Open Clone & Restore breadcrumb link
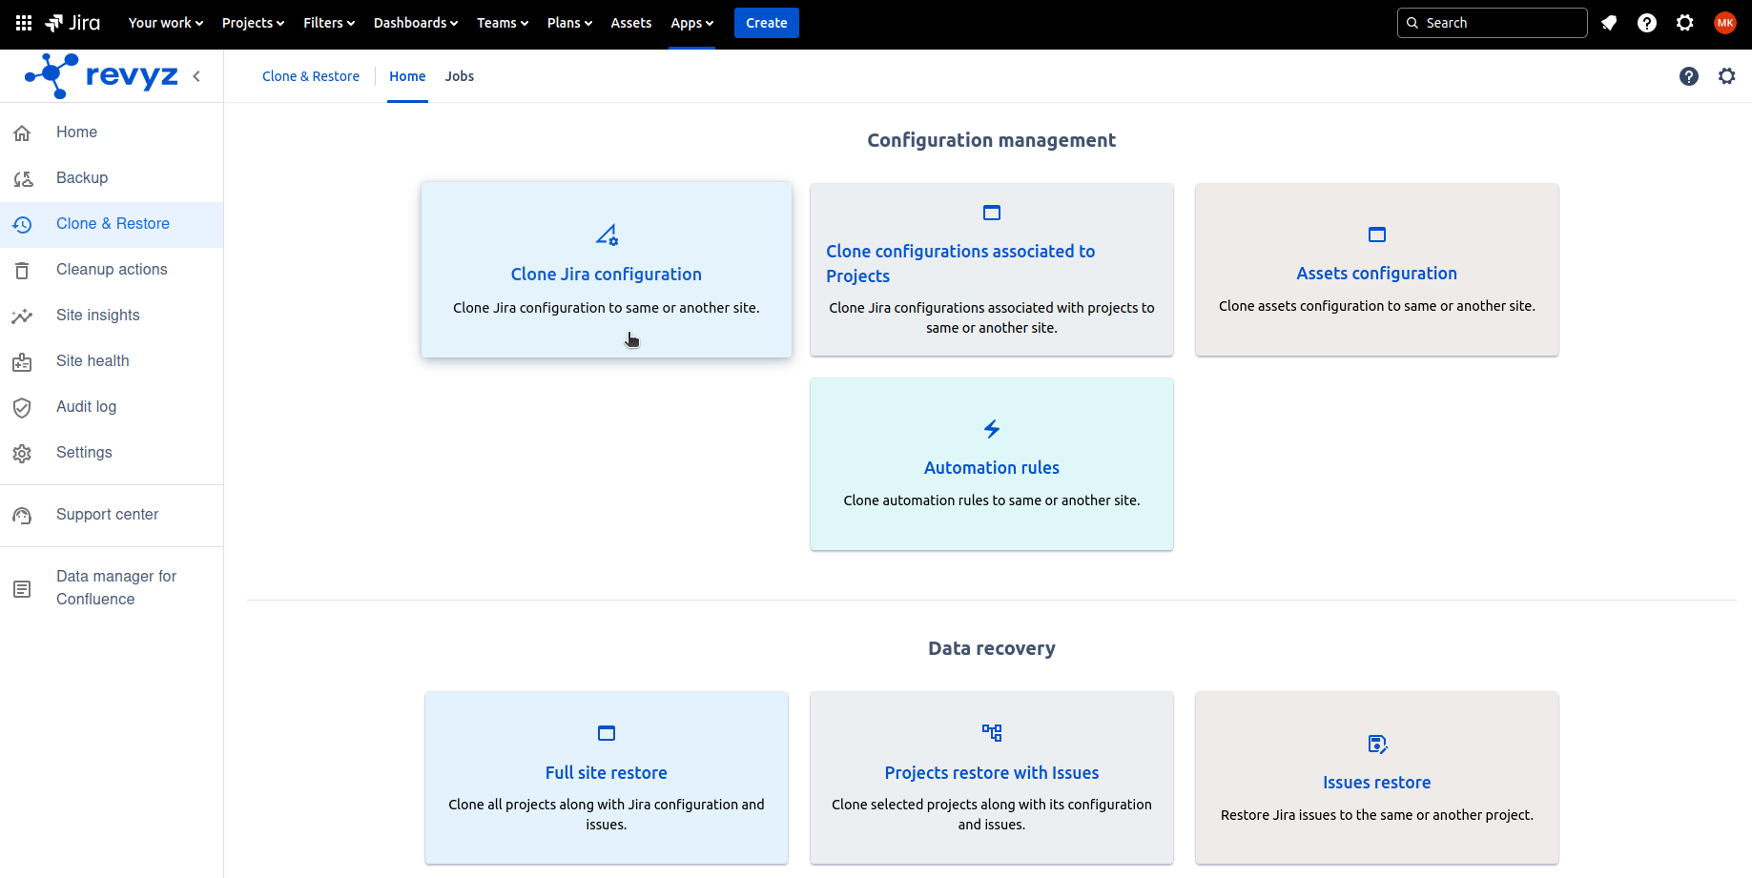Image resolution: width=1752 pixels, height=878 pixels. 311,76
